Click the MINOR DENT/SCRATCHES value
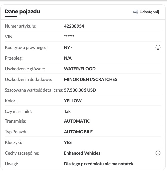Screen dimensions: 167x173 coord(91,79)
